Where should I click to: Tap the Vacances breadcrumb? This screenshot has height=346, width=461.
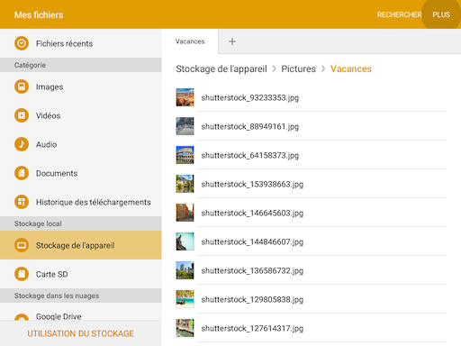click(x=351, y=69)
